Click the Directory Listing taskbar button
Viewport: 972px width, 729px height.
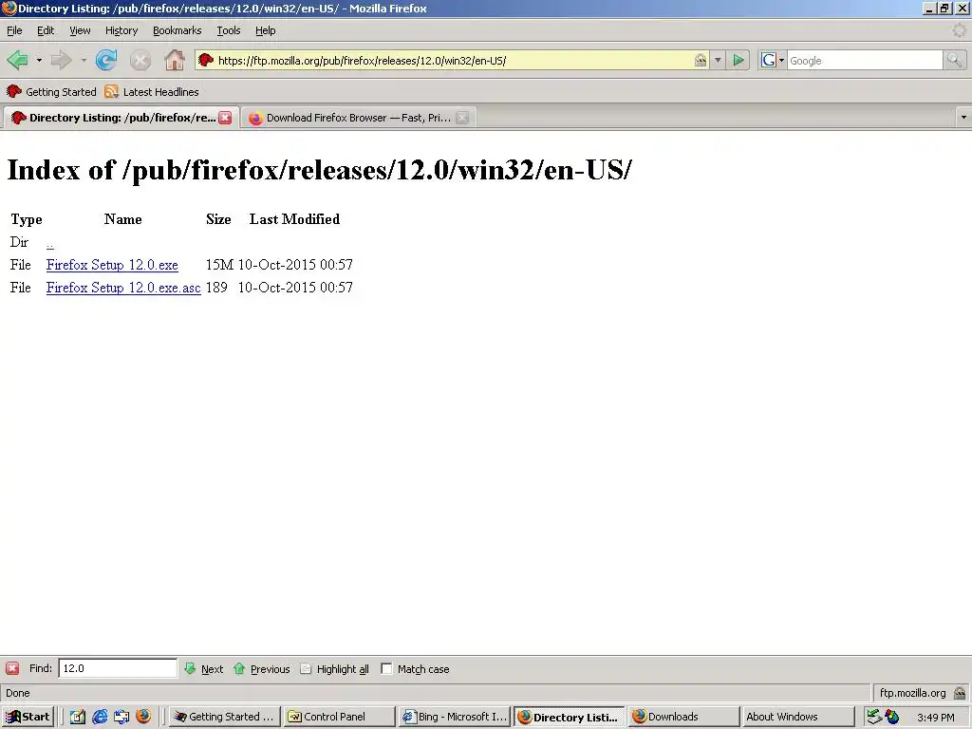coord(570,717)
